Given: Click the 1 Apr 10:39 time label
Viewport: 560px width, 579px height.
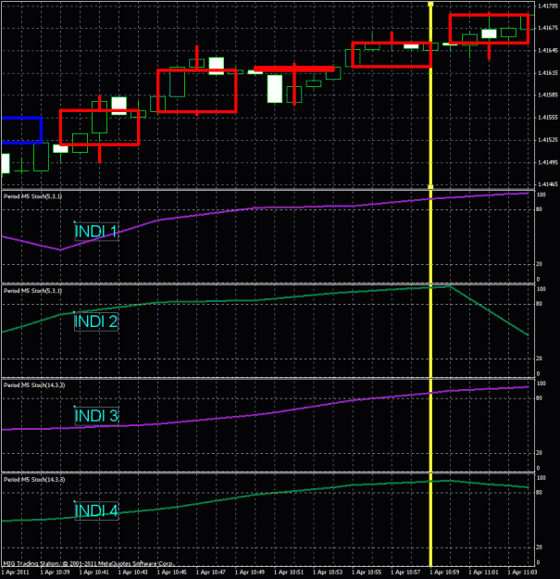Looking at the screenshot, I should (56, 573).
